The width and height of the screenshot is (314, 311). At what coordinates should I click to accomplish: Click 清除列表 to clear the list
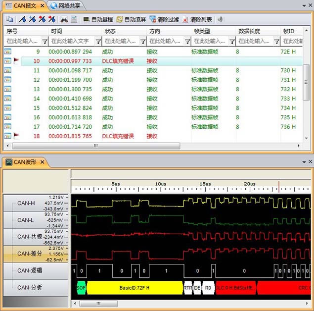click(x=198, y=20)
